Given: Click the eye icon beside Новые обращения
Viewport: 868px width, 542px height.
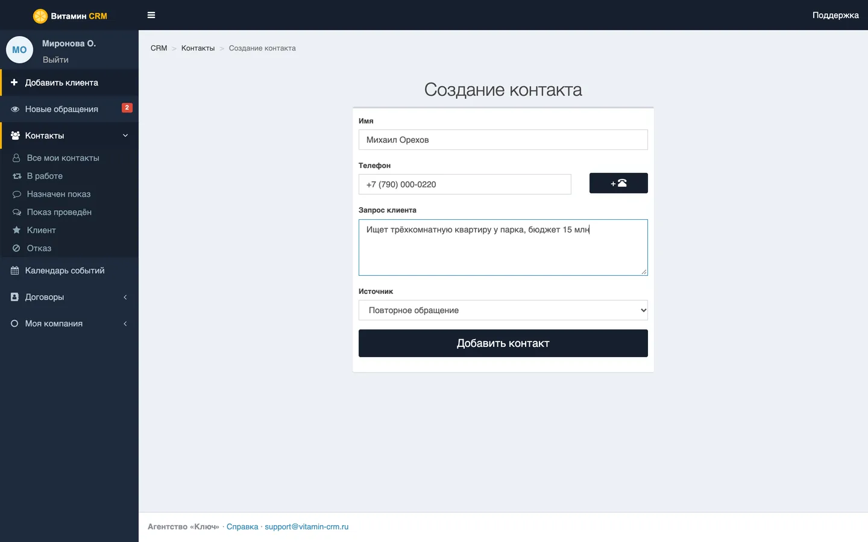Looking at the screenshot, I should 15,109.
